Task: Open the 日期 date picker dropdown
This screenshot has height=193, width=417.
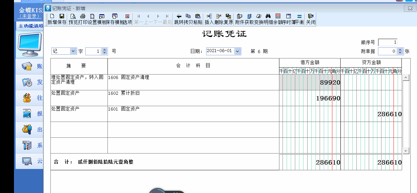Action: [x=237, y=51]
